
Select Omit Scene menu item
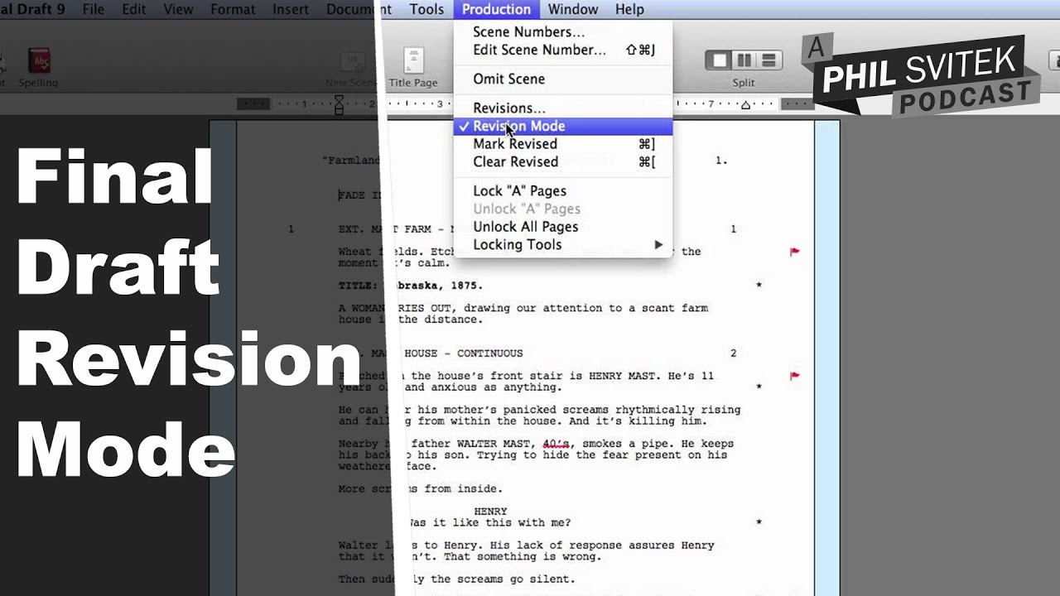click(x=563, y=79)
